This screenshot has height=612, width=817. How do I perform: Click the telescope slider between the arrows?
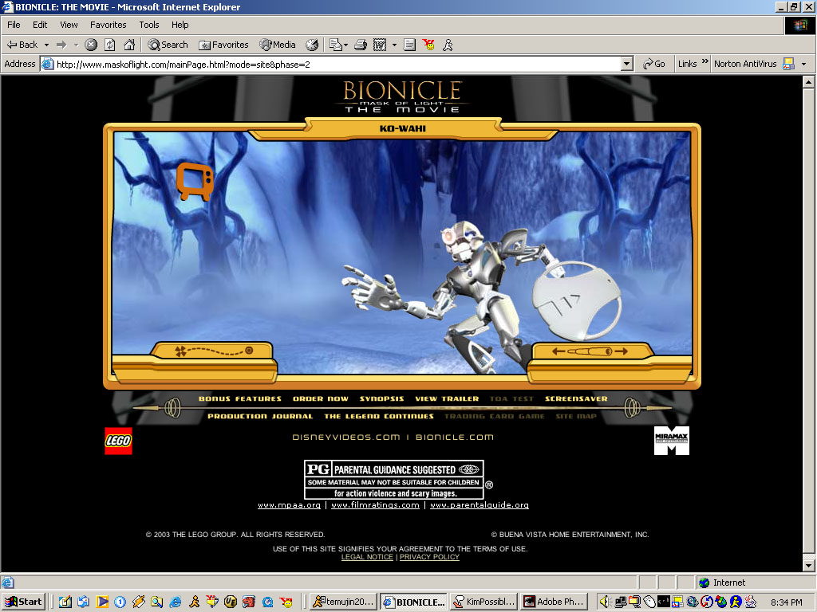coord(590,351)
